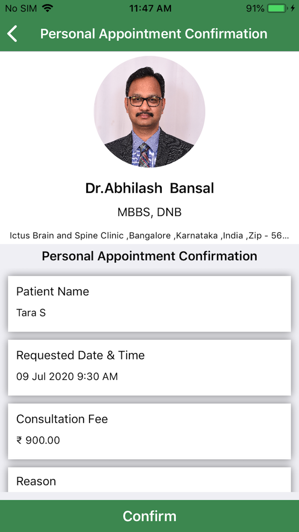
Task: Click the back arrow icon
Action: pos(12,33)
